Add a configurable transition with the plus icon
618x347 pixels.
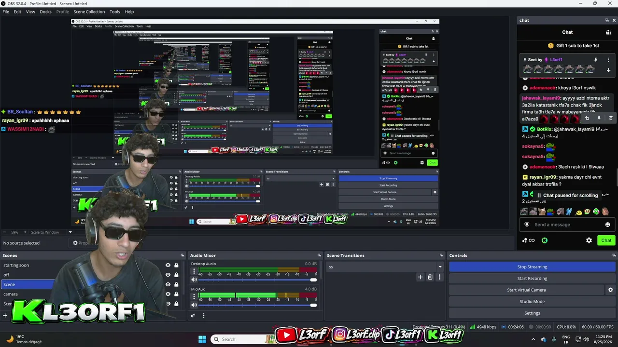pos(420,277)
